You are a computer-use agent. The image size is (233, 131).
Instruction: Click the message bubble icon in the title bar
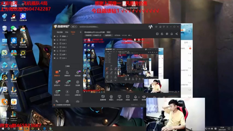coord(156,27)
